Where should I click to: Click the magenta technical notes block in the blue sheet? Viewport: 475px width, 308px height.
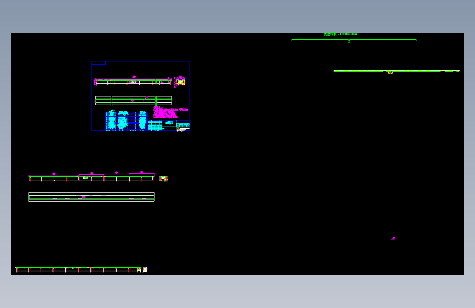tap(170, 112)
